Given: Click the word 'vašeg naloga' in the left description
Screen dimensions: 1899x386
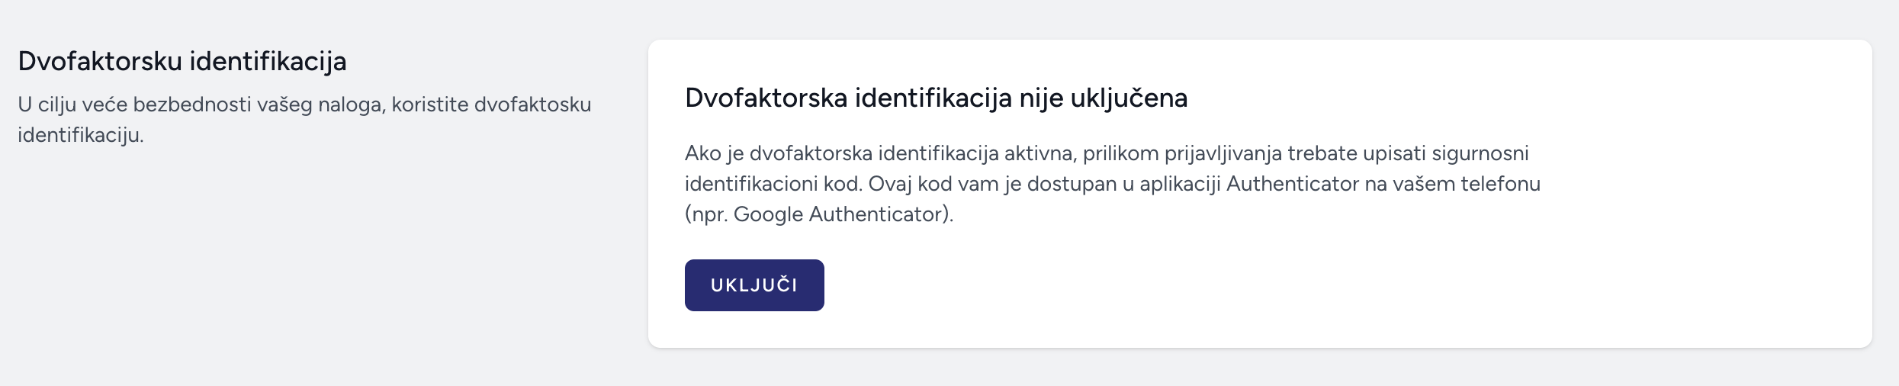Looking at the screenshot, I should [x=320, y=105].
